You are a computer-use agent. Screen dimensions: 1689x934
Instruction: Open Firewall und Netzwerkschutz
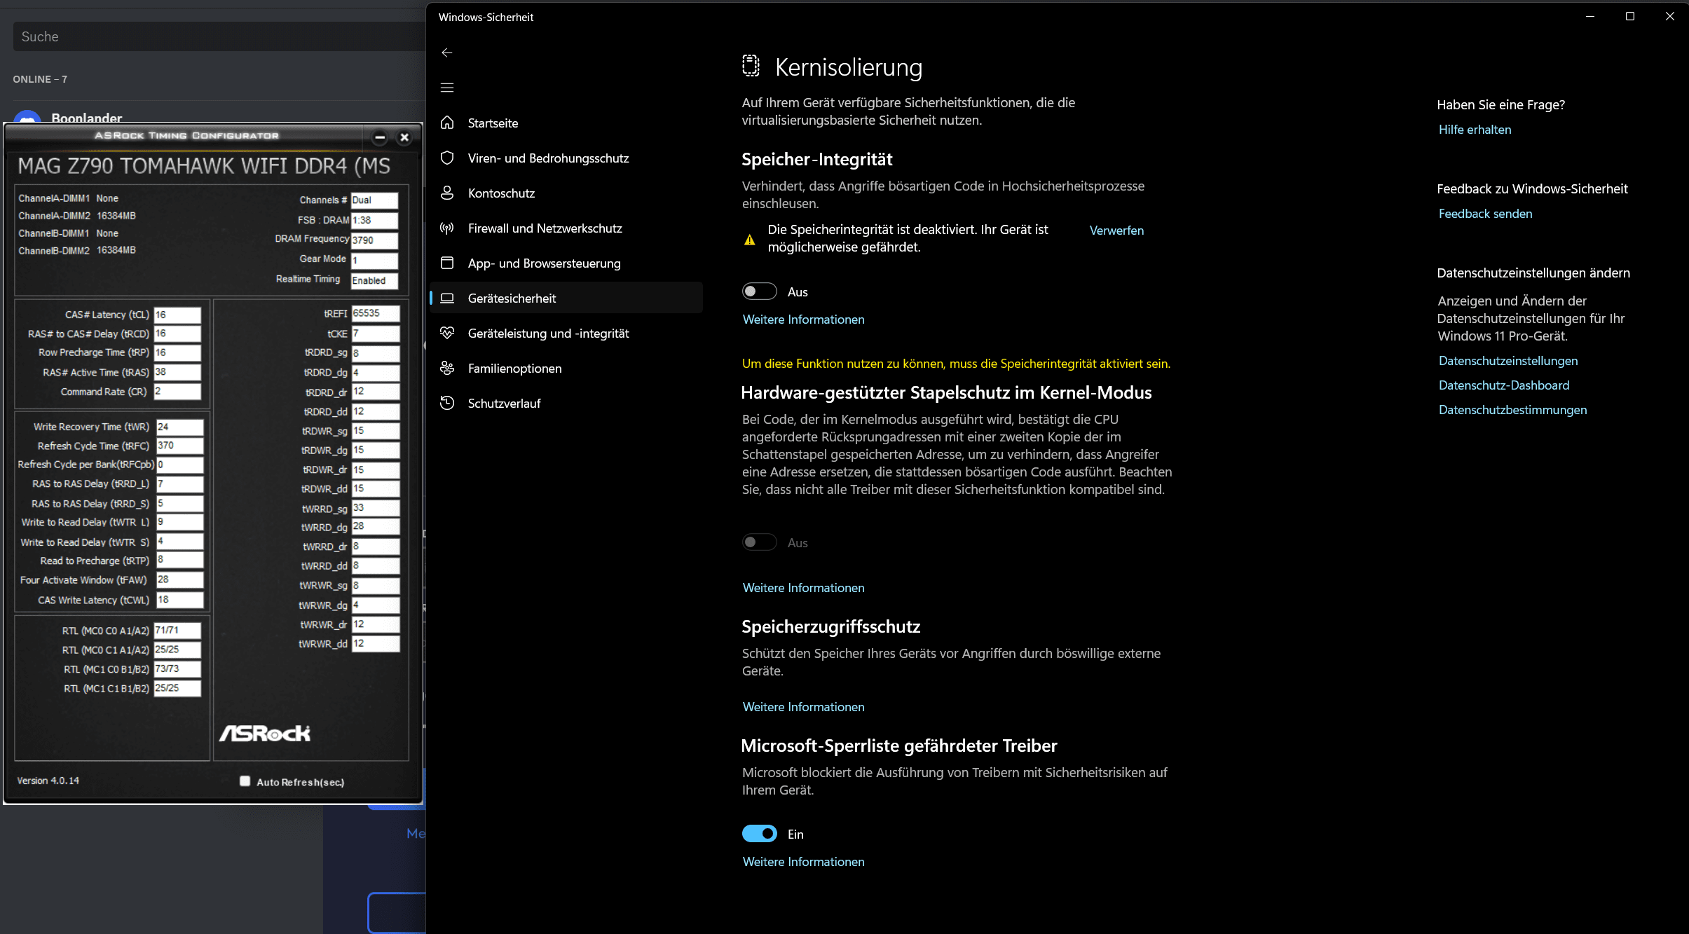pos(566,228)
